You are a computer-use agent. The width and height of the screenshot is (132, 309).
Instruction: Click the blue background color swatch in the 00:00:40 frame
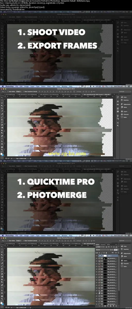click(3, 305)
